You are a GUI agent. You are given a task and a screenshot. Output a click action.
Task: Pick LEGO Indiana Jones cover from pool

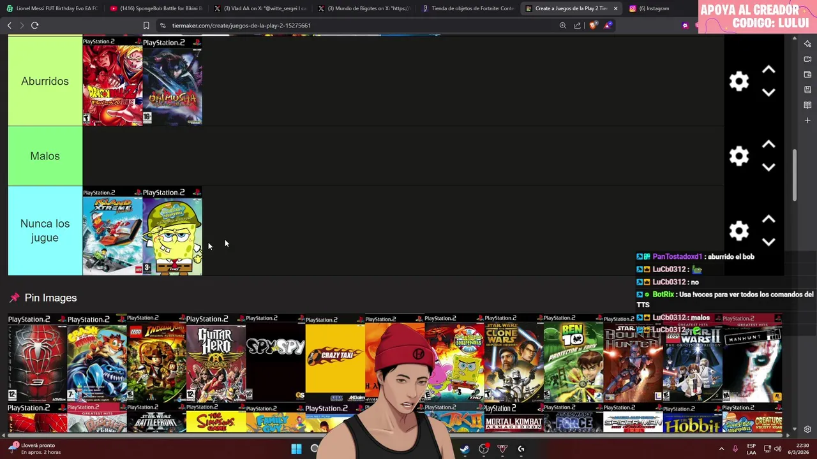click(x=156, y=358)
